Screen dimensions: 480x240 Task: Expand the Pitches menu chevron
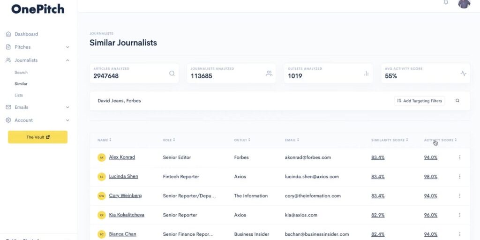(x=67, y=47)
